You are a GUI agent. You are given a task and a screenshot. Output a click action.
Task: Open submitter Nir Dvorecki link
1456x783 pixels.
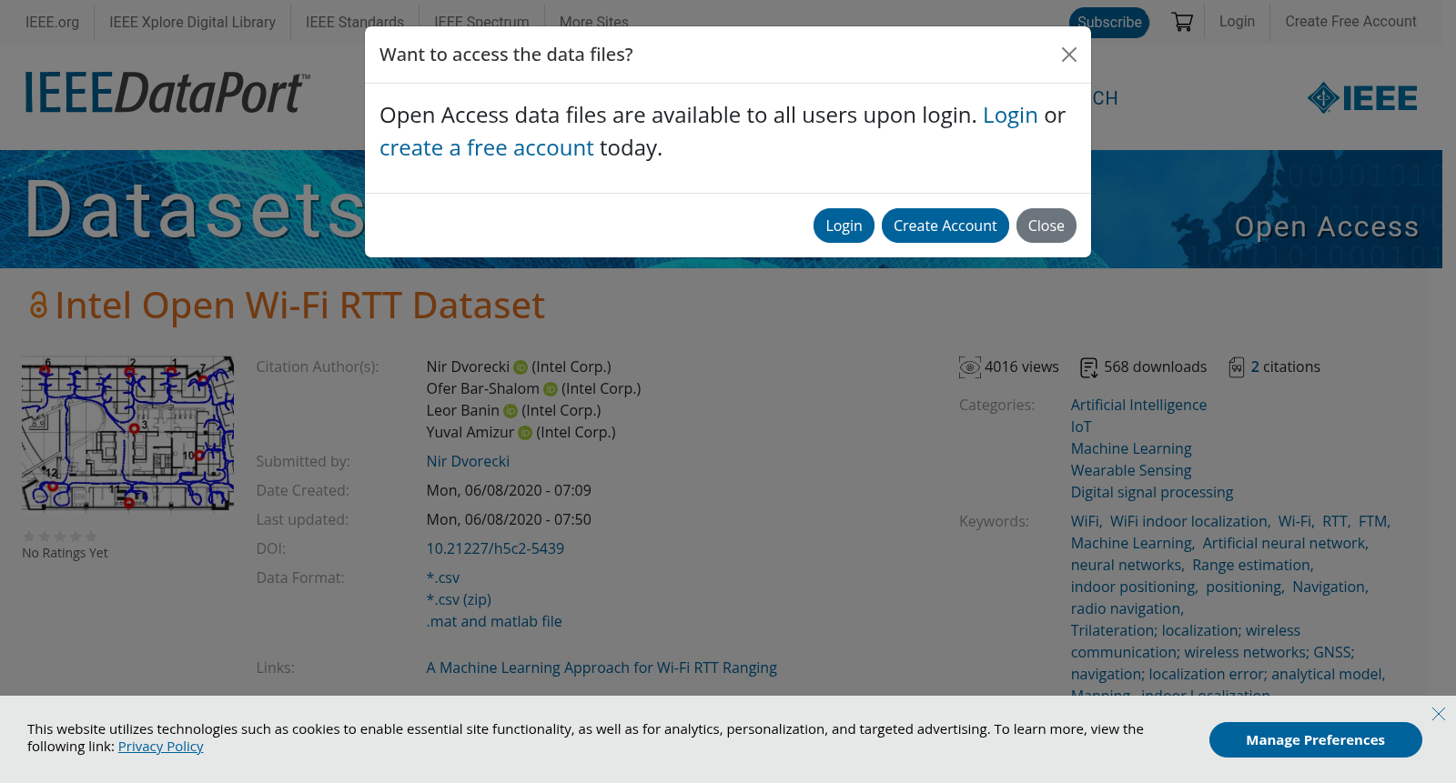(468, 462)
